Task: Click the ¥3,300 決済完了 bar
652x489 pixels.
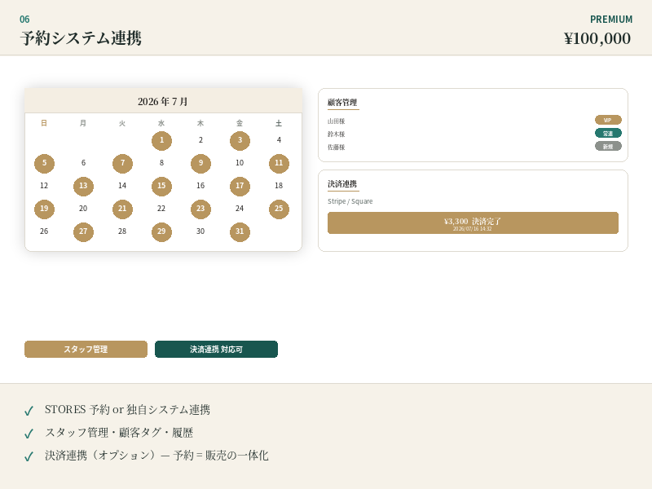Action: click(x=473, y=222)
